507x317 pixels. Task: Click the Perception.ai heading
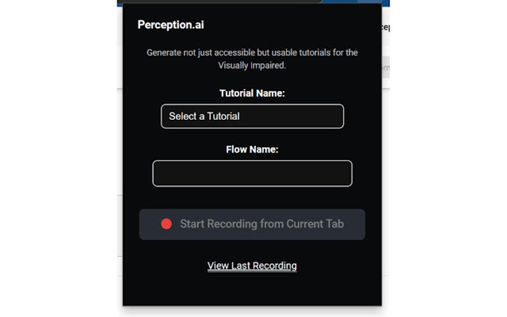(170, 25)
